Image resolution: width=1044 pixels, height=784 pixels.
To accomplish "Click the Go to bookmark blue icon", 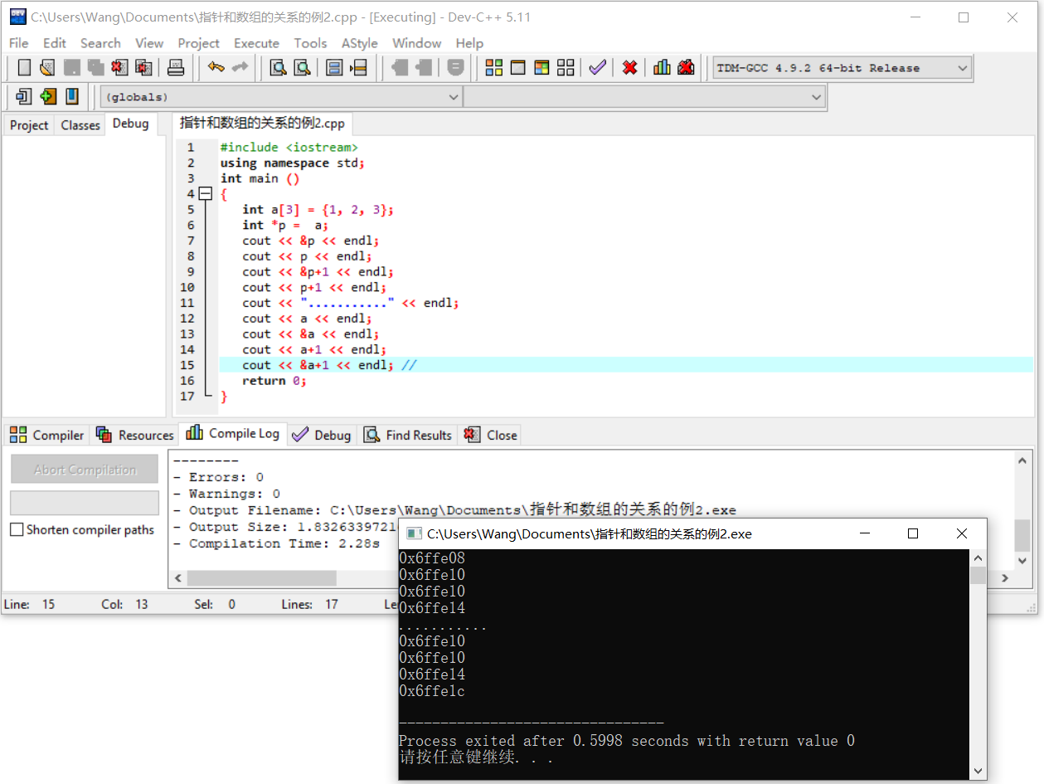I will [x=72, y=97].
